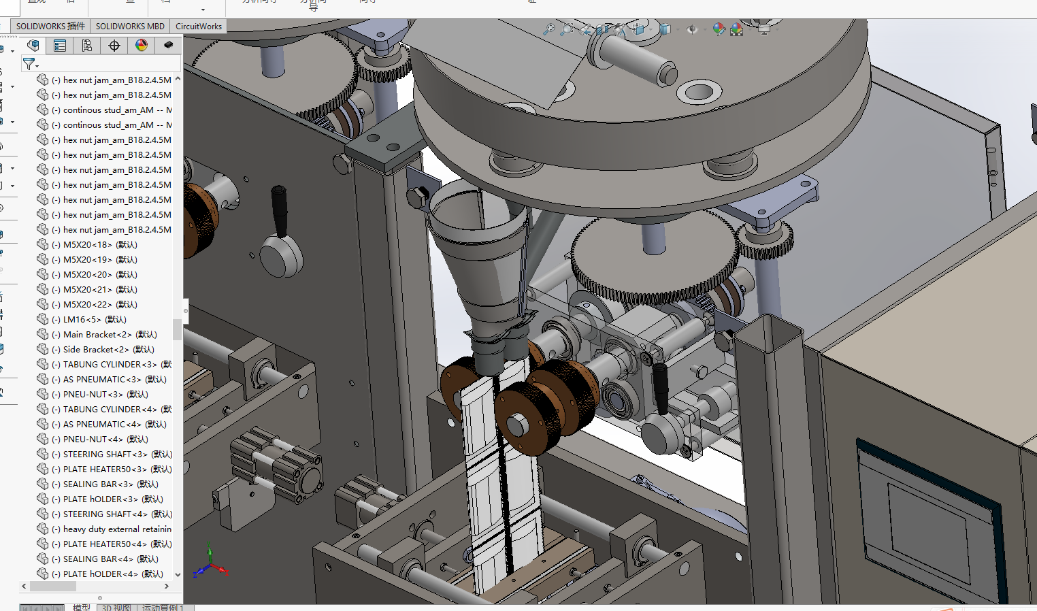Image resolution: width=1037 pixels, height=611 pixels.
Task: Open the PropertyManager tab icon
Action: (x=60, y=46)
